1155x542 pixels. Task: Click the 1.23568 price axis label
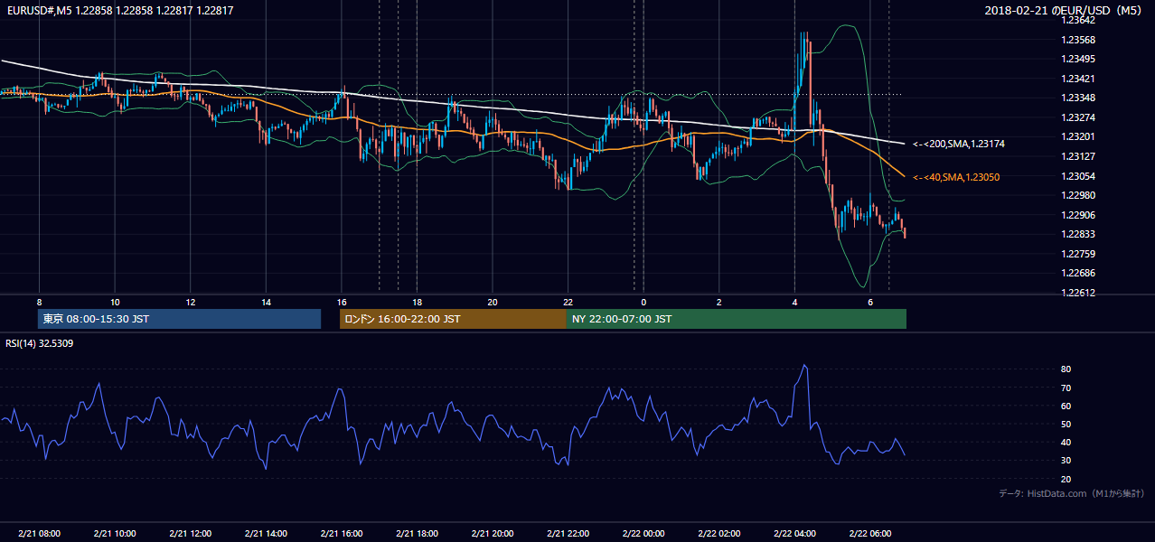click(1078, 40)
